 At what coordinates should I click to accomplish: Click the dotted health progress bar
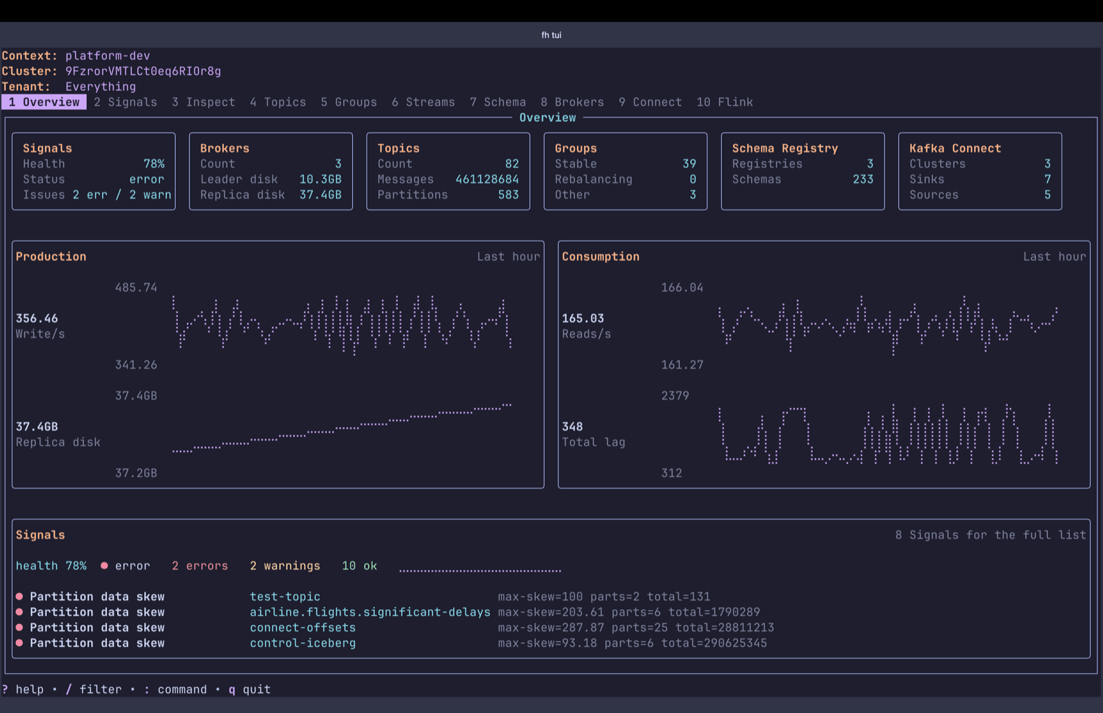pyautogui.click(x=480, y=570)
